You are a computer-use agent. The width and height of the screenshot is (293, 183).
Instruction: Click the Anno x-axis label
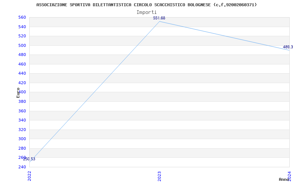(x=284, y=179)
